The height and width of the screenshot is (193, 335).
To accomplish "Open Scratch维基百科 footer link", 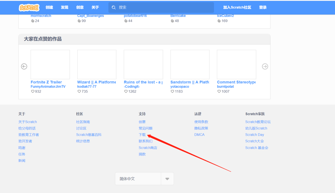I will click(x=89, y=135).
